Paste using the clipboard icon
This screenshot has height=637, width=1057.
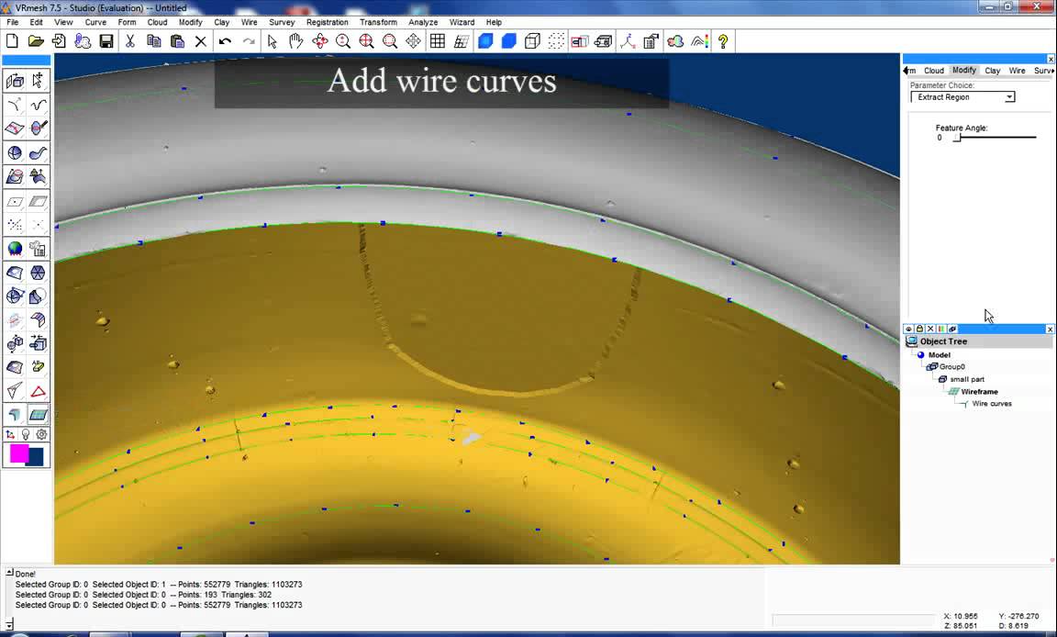click(177, 41)
